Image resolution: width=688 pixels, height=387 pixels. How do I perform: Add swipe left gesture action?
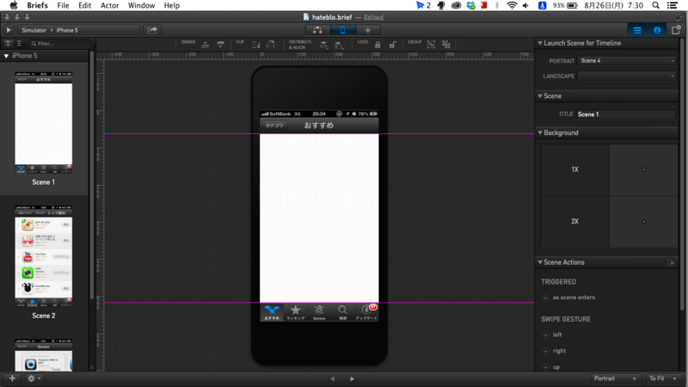pos(546,335)
